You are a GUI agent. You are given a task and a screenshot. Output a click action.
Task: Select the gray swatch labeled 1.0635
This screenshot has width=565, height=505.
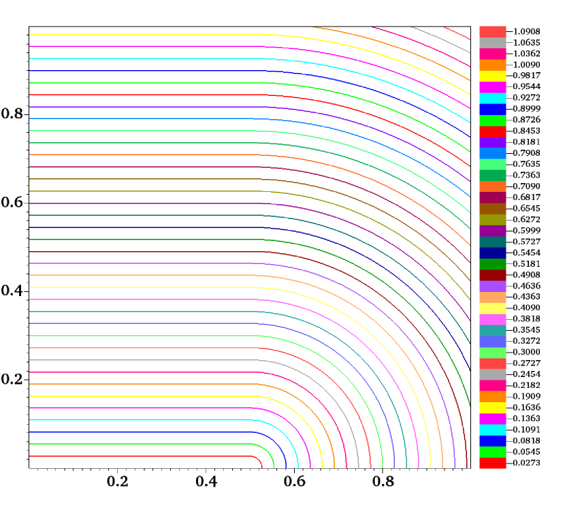coord(493,43)
